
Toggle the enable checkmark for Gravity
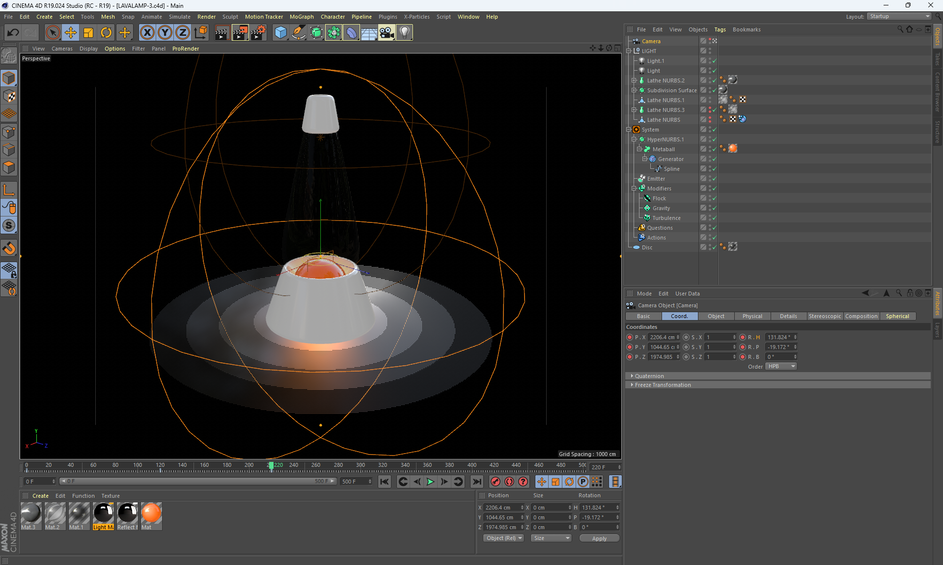coord(714,208)
